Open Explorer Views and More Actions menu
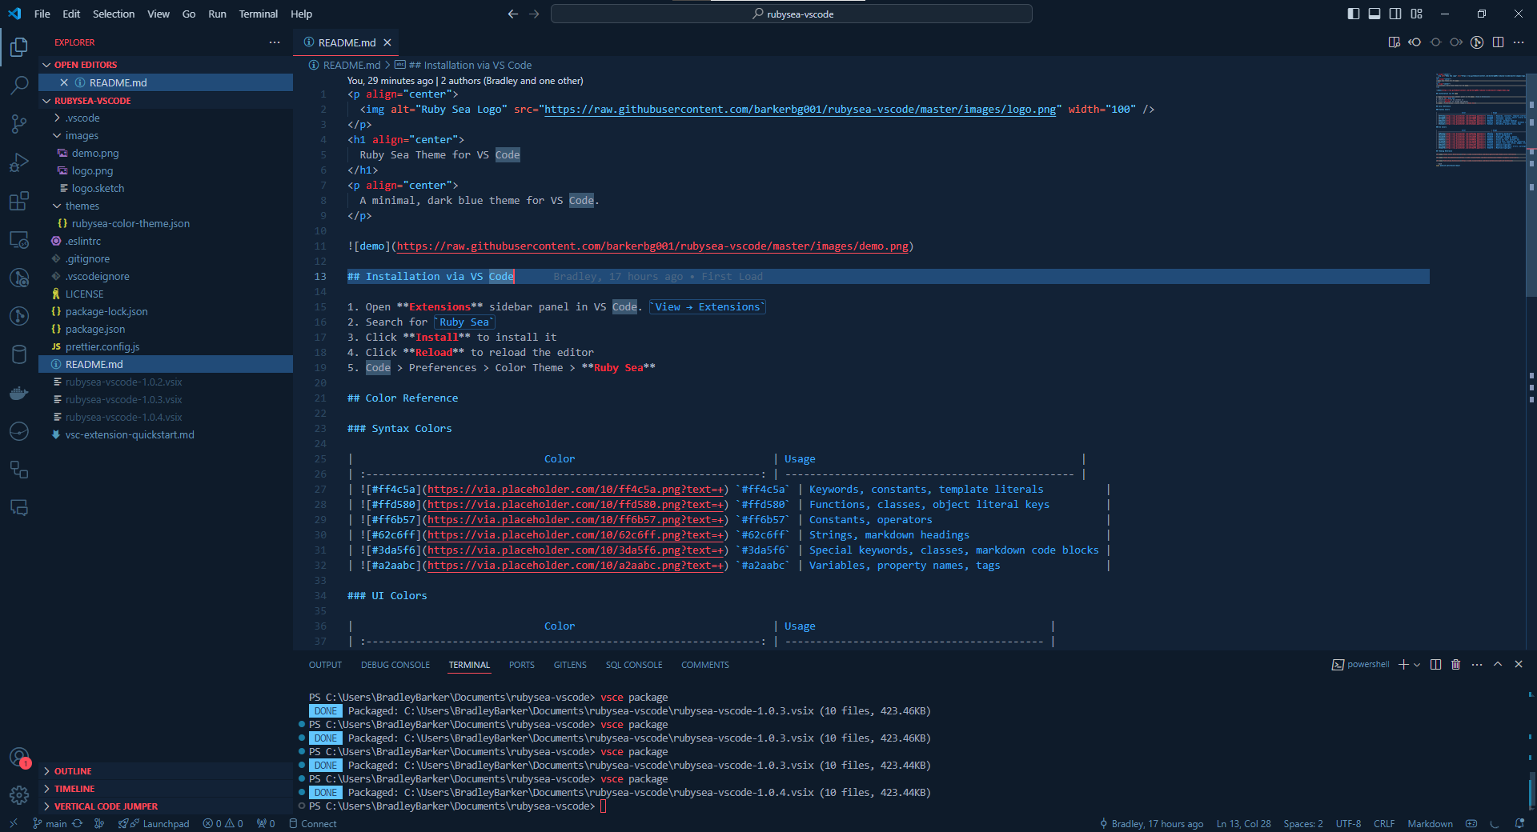The width and height of the screenshot is (1537, 832). [275, 42]
